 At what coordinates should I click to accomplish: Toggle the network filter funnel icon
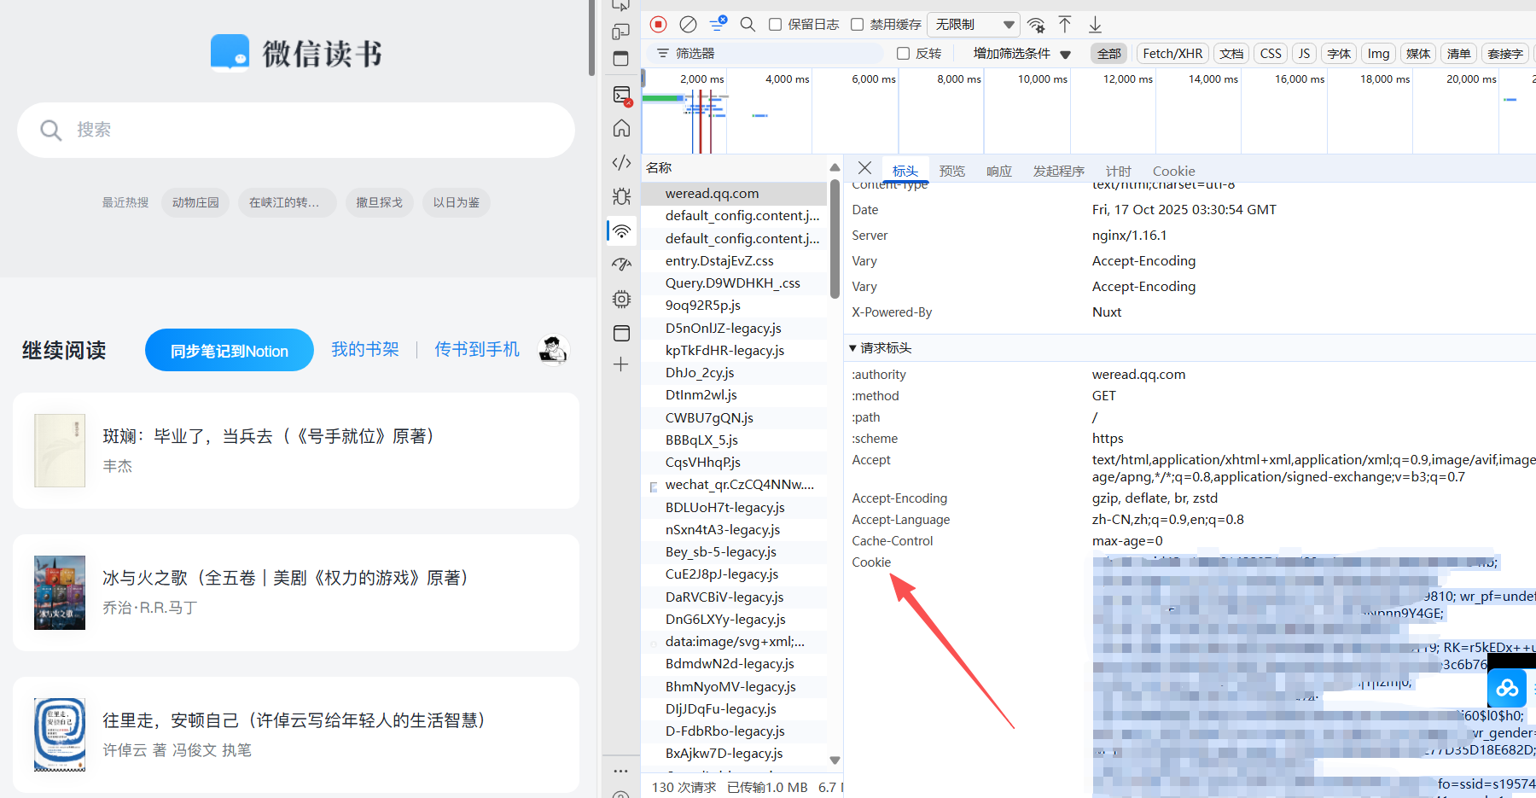point(718,23)
